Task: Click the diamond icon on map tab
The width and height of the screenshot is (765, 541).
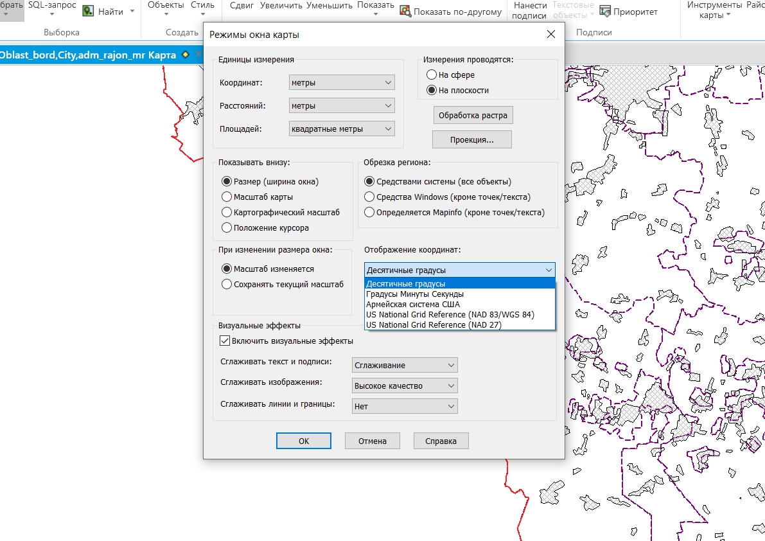Action: pos(186,55)
